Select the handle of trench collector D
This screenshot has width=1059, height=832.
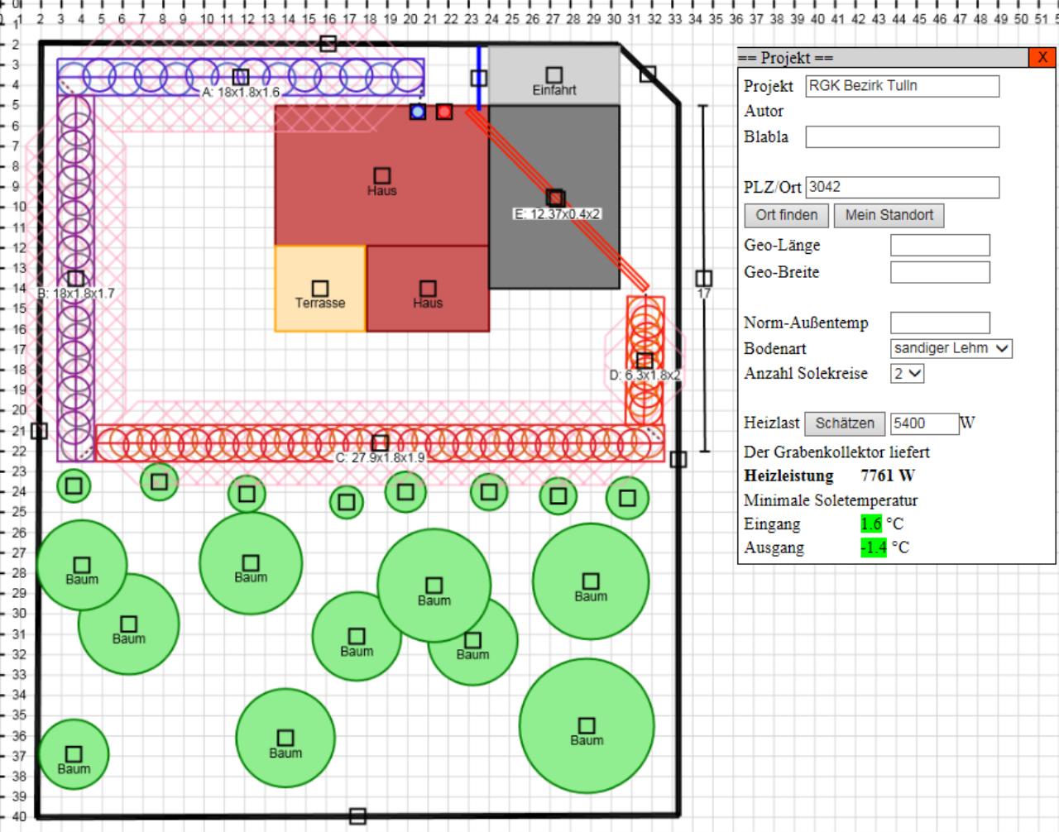coord(645,361)
